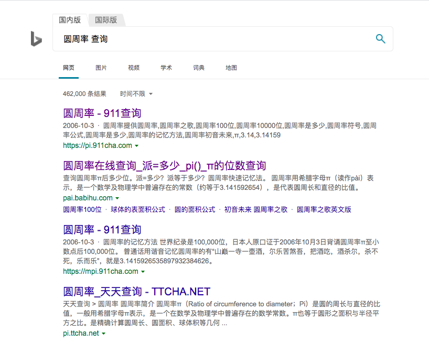This screenshot has height=342, width=429.
Task: Open the 学术 results tab
Action: (166, 68)
